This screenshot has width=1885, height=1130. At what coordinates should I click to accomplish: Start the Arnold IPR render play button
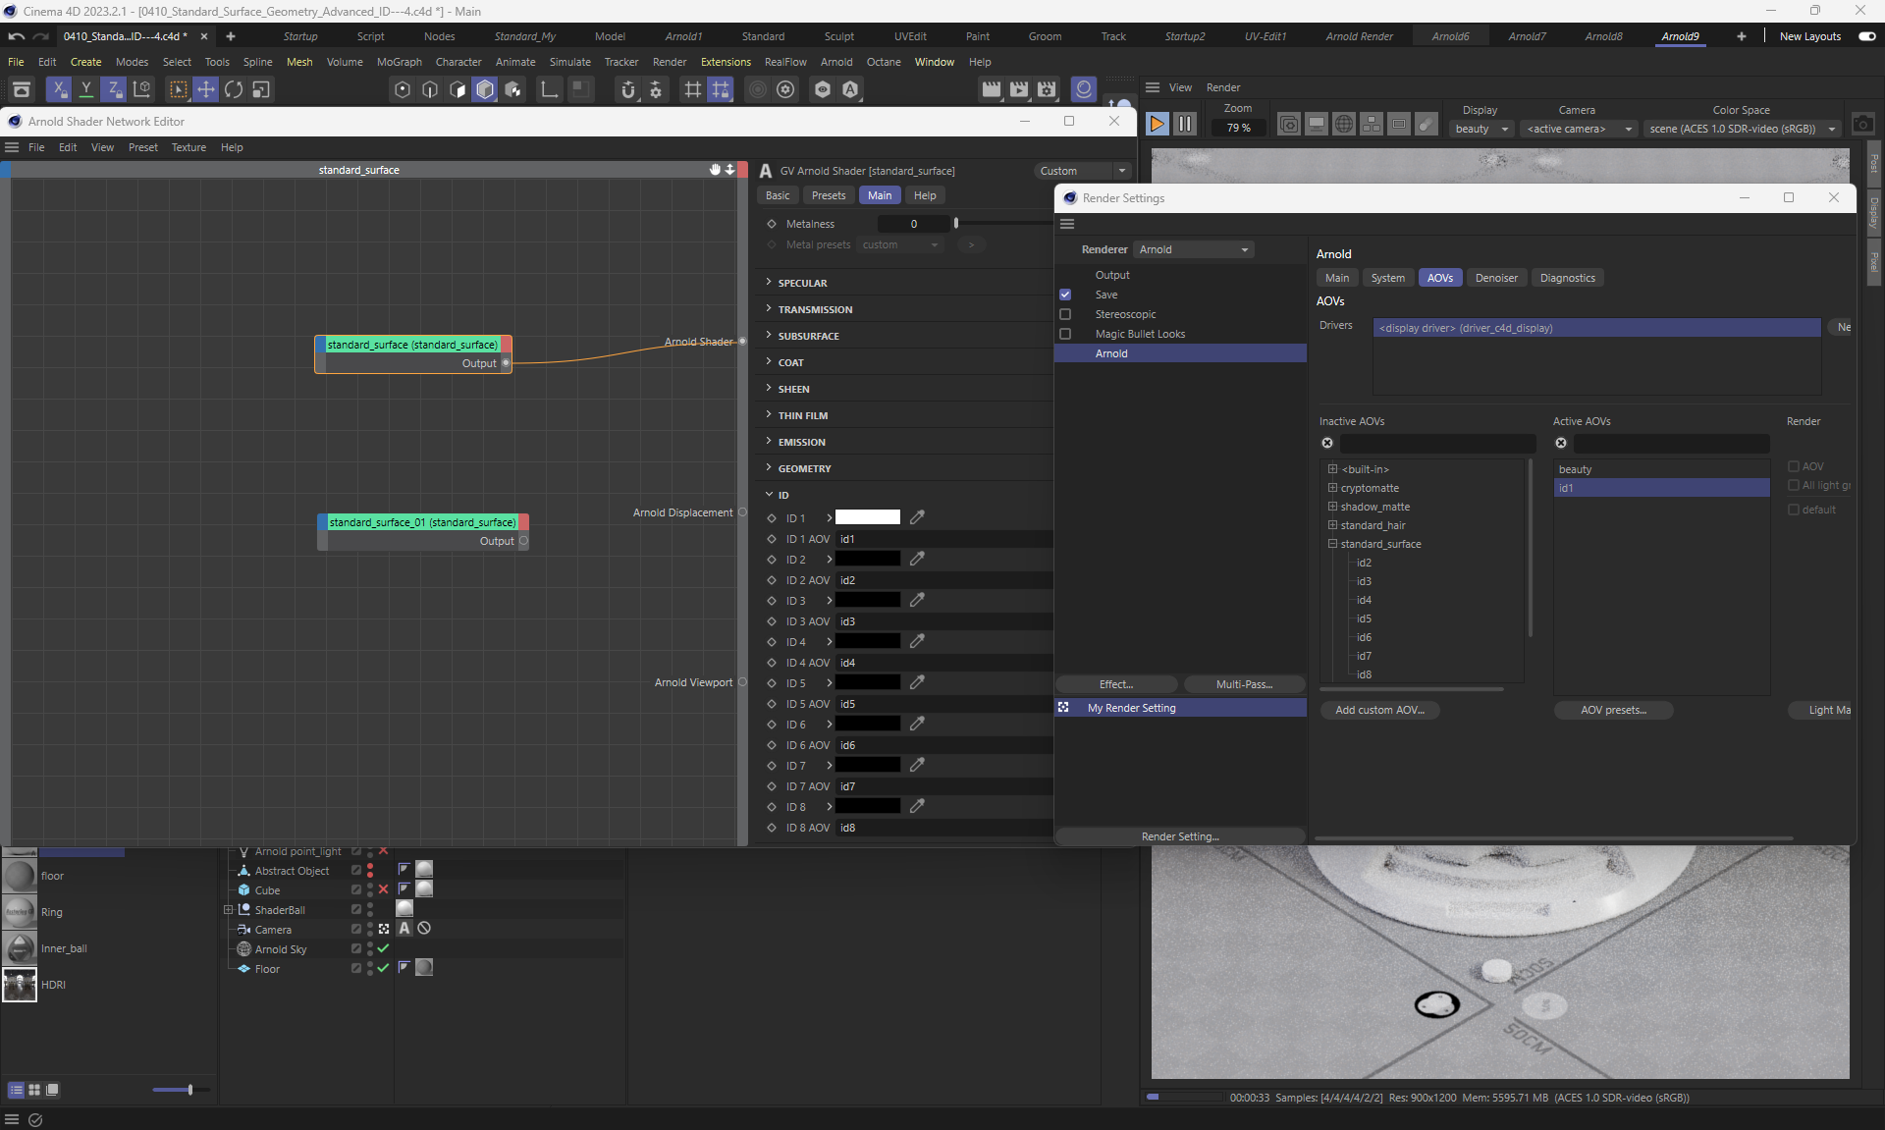(1158, 124)
